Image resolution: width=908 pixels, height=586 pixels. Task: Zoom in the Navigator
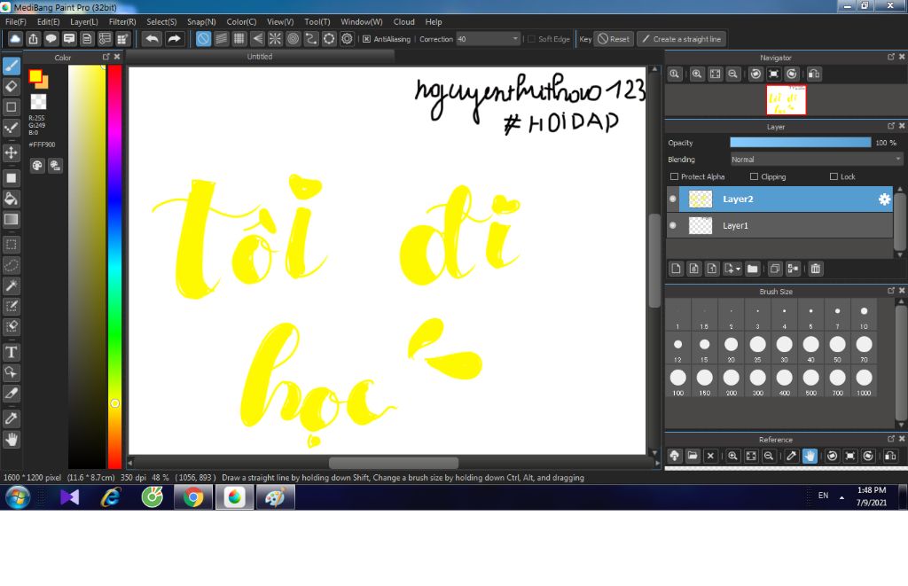pos(697,74)
